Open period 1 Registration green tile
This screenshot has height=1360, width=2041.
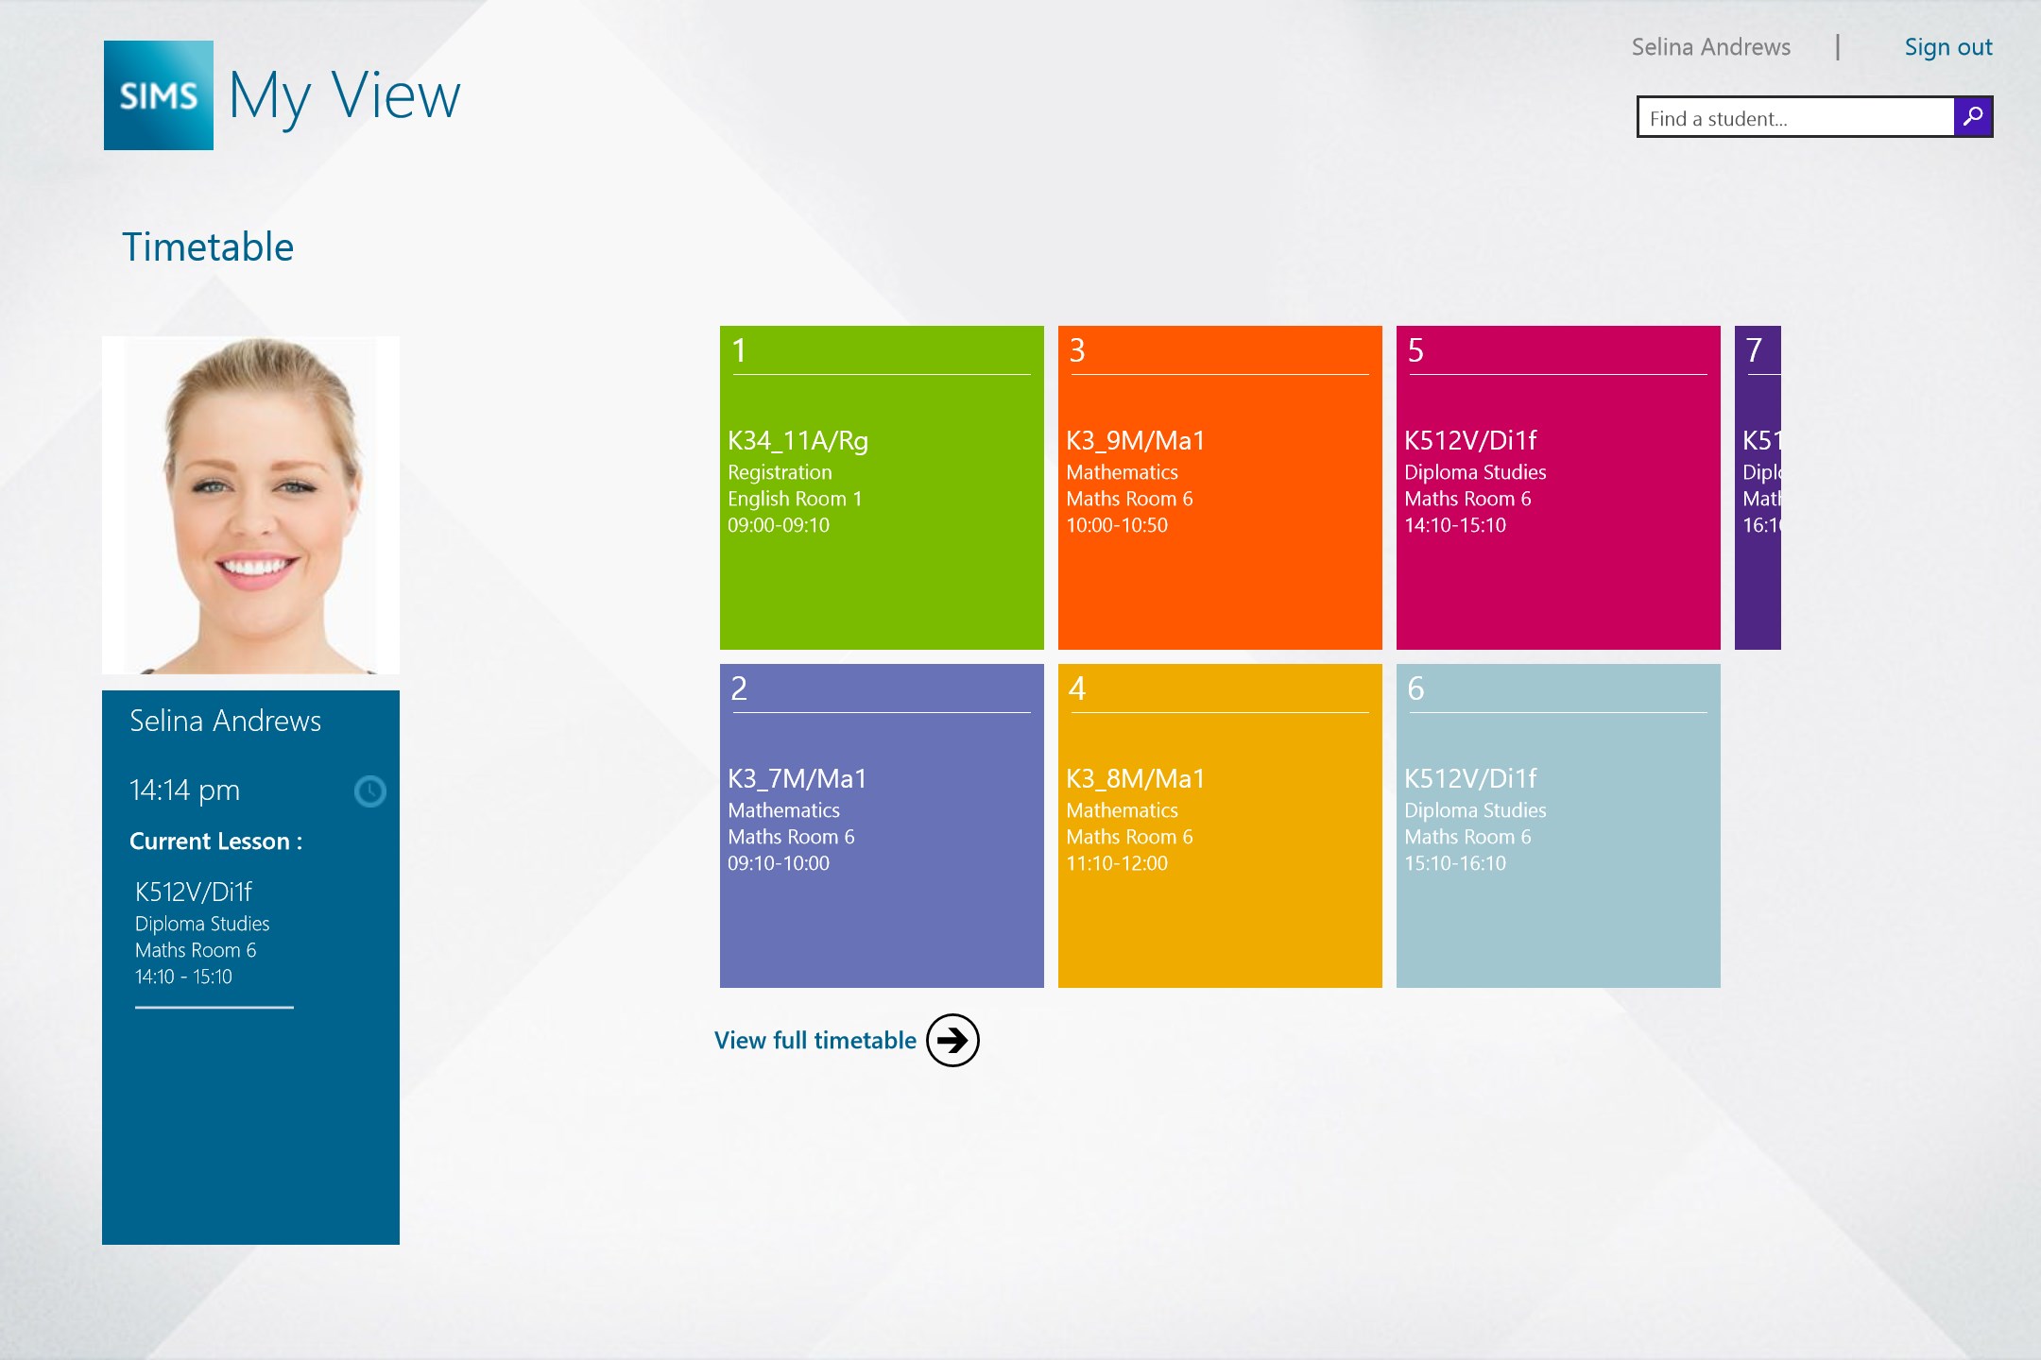coord(881,487)
